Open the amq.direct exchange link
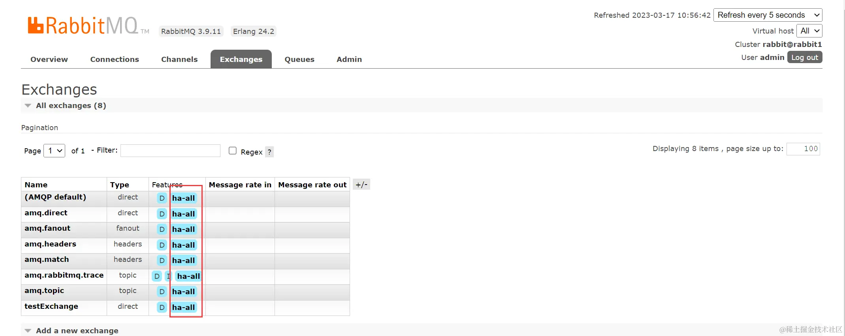 coord(46,213)
